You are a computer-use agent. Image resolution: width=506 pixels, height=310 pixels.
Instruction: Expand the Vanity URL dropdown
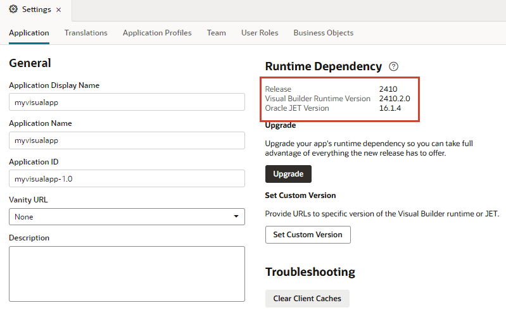127,216
